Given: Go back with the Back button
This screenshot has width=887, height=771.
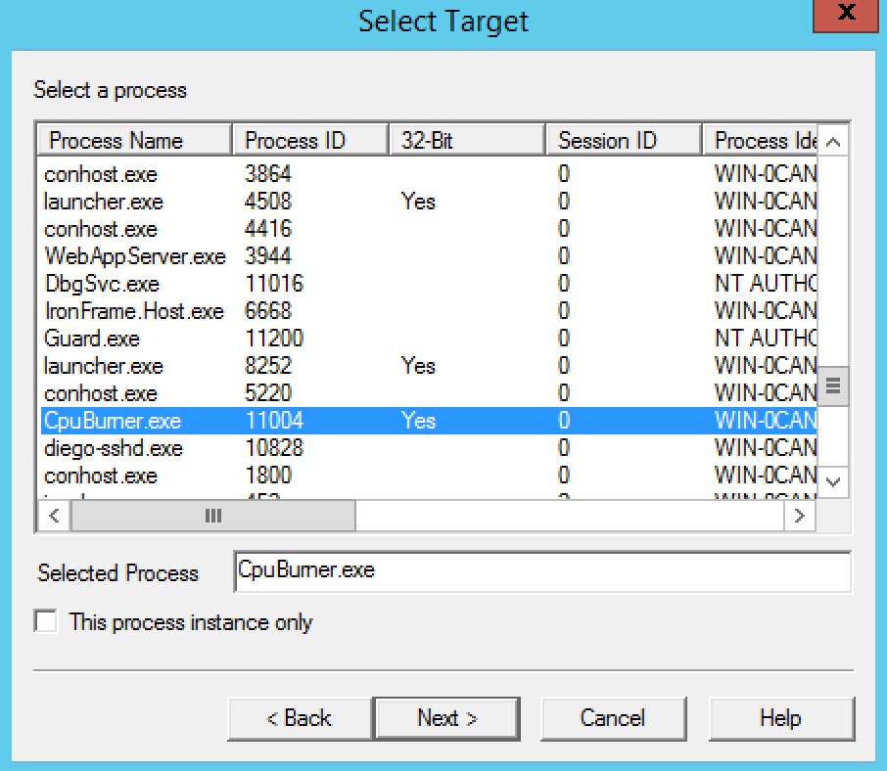Looking at the screenshot, I should coord(300,718).
